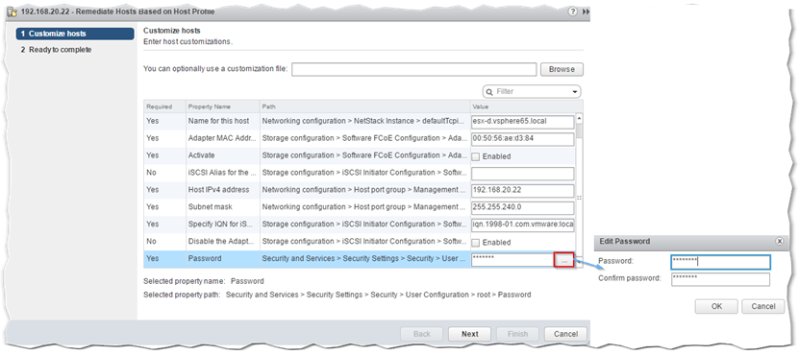Click the wizard title bar host icon
The width and height of the screenshot is (799, 355).
12,12
